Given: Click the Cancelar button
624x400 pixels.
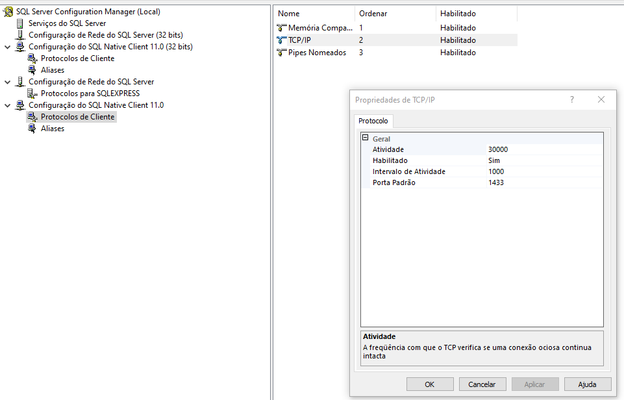Looking at the screenshot, I should (x=482, y=384).
